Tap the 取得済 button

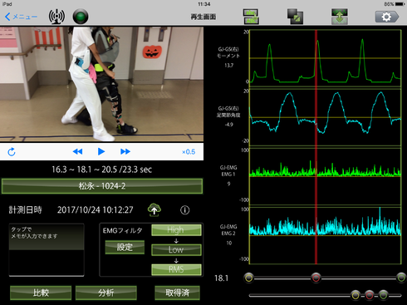[x=177, y=293]
